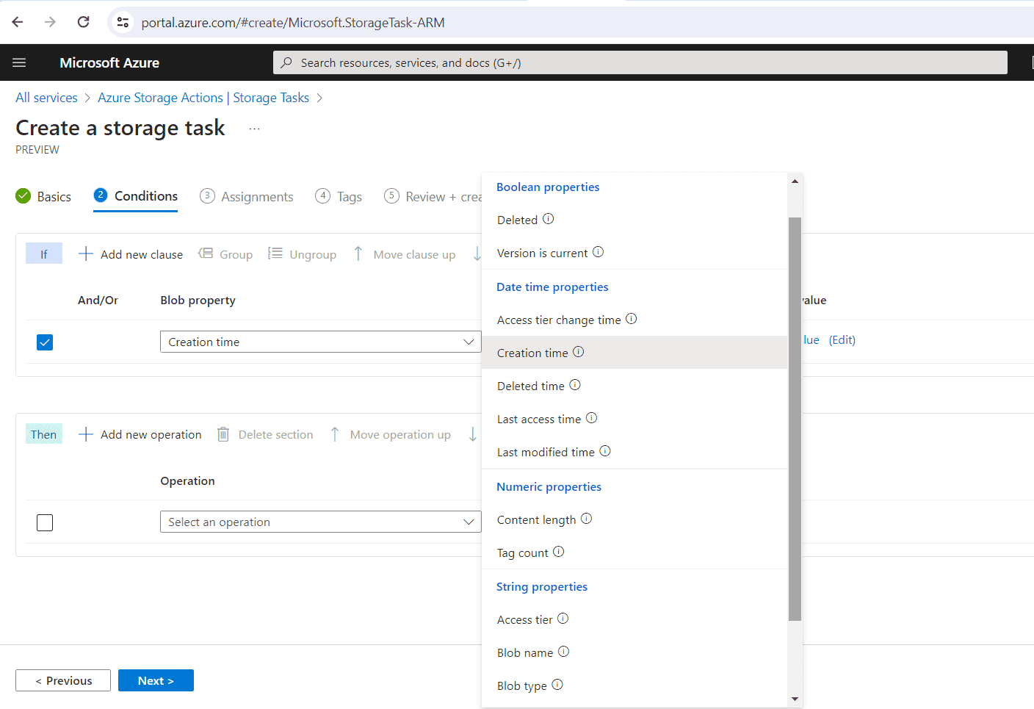Click the property list scroll down arrow
The image size is (1034, 709).
tap(795, 699)
